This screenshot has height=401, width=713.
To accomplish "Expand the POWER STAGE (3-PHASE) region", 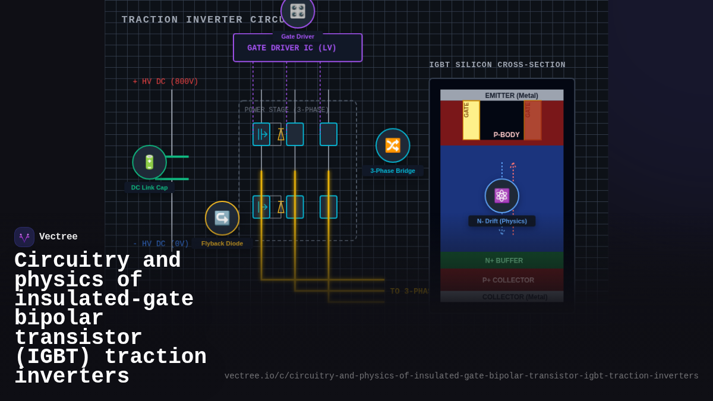I will [286, 109].
